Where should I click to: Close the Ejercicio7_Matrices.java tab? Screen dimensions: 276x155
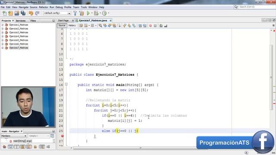click(x=110, y=21)
